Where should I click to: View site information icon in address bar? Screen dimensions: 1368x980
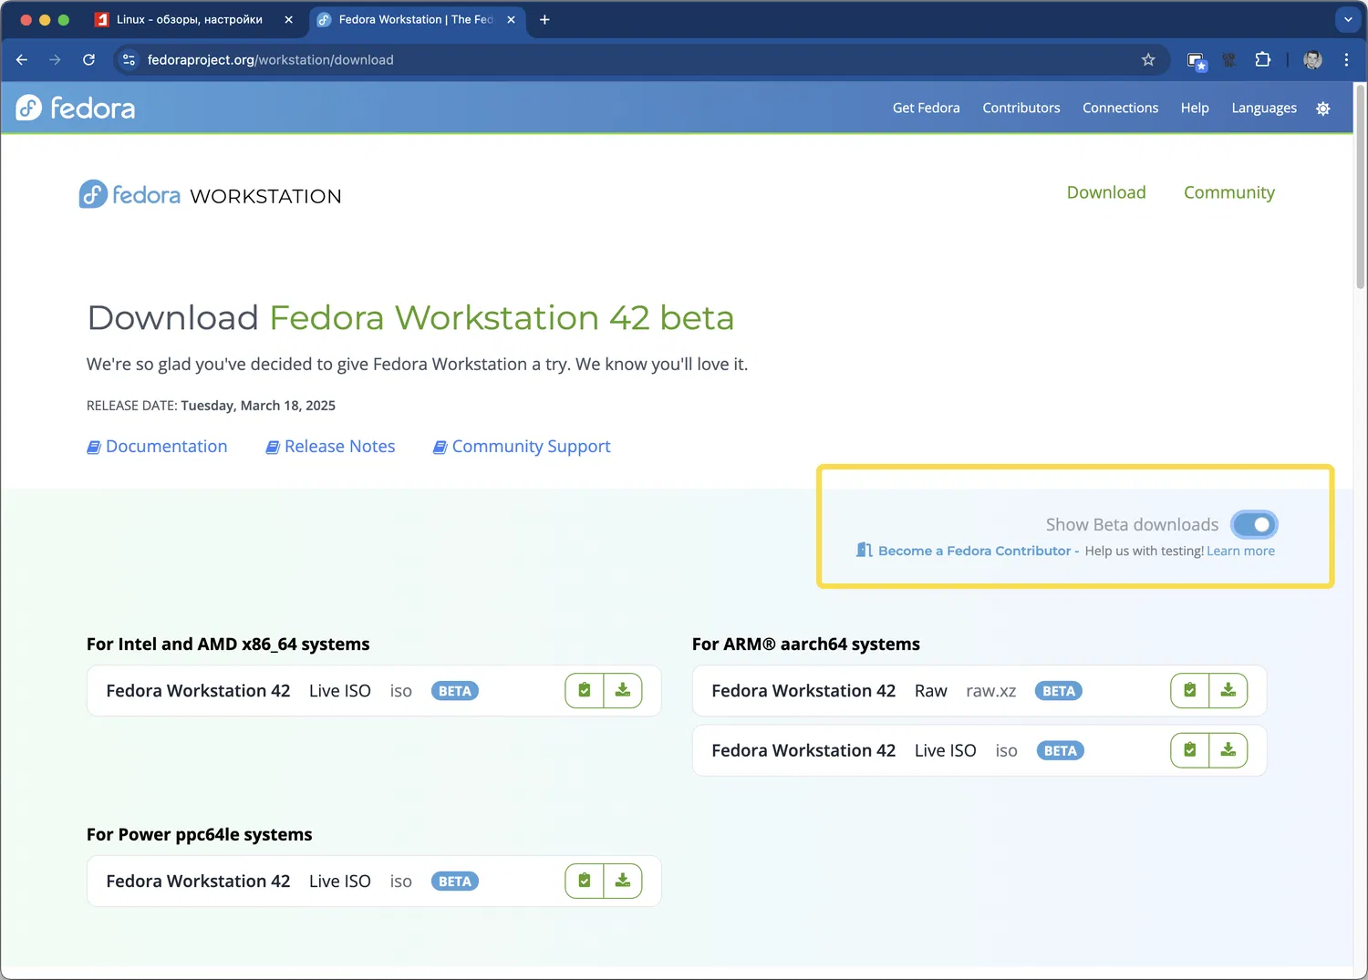click(x=129, y=59)
